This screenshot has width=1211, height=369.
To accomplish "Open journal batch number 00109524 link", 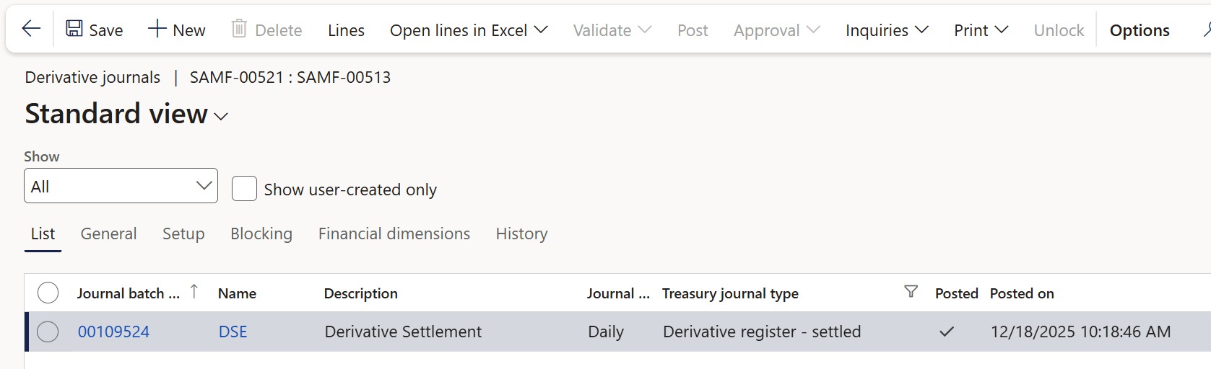I will tap(113, 332).
